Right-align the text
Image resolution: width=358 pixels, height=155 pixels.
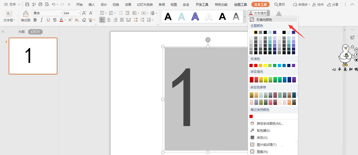point(115,20)
